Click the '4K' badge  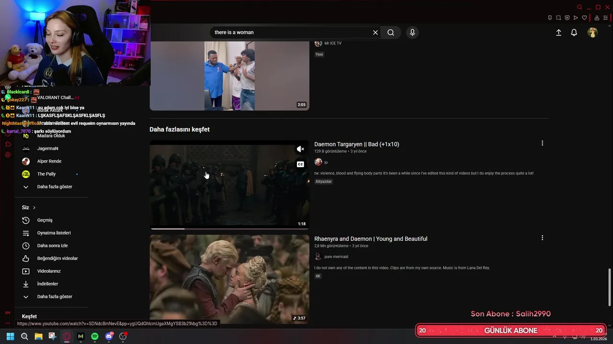tap(318, 276)
